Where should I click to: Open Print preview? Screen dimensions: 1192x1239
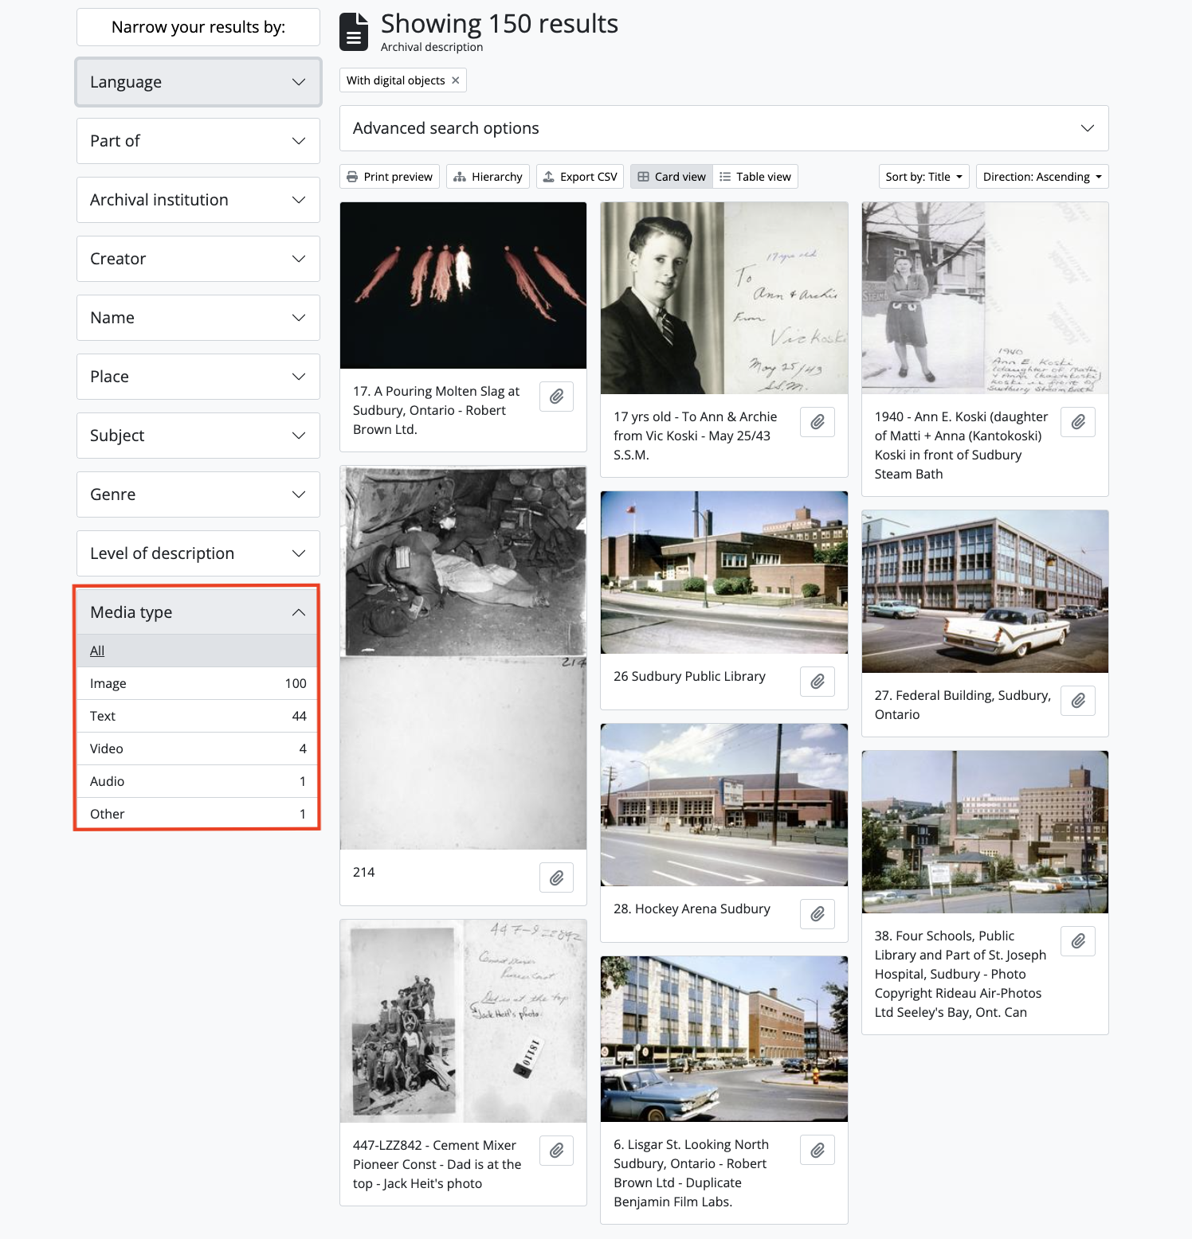point(390,177)
